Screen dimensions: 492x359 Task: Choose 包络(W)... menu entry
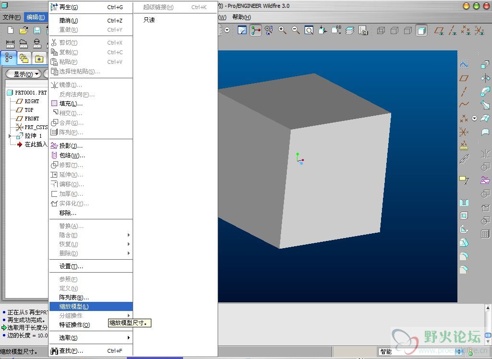(91, 155)
